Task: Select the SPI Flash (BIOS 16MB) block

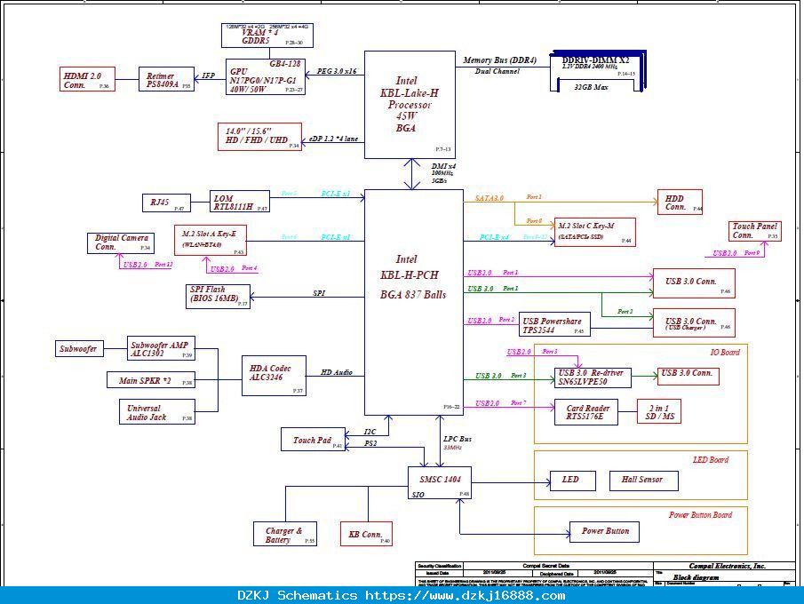Action: point(218,297)
